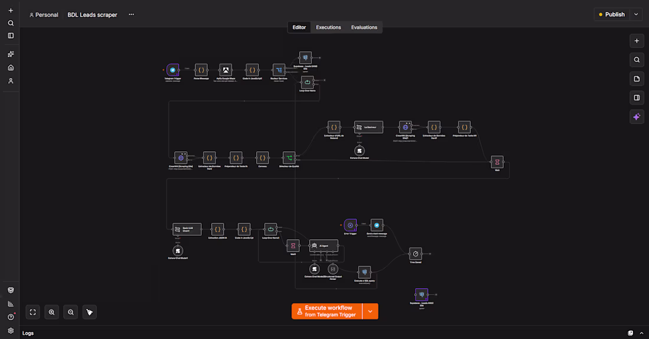
Task: Select the Telegram Trigger node
Action: click(x=173, y=70)
